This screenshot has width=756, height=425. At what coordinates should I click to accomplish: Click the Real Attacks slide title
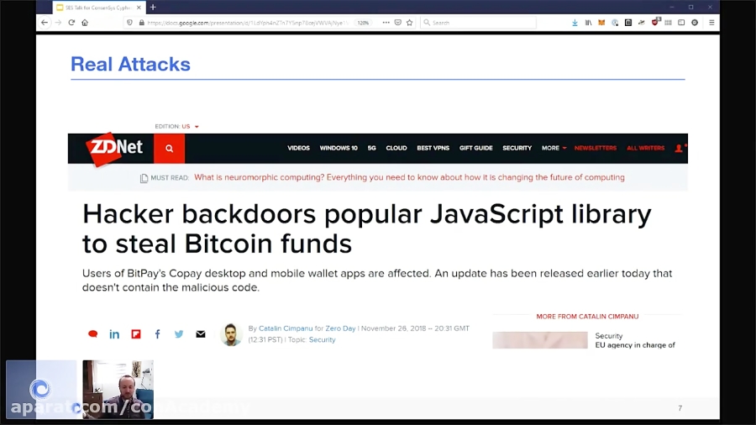click(130, 64)
